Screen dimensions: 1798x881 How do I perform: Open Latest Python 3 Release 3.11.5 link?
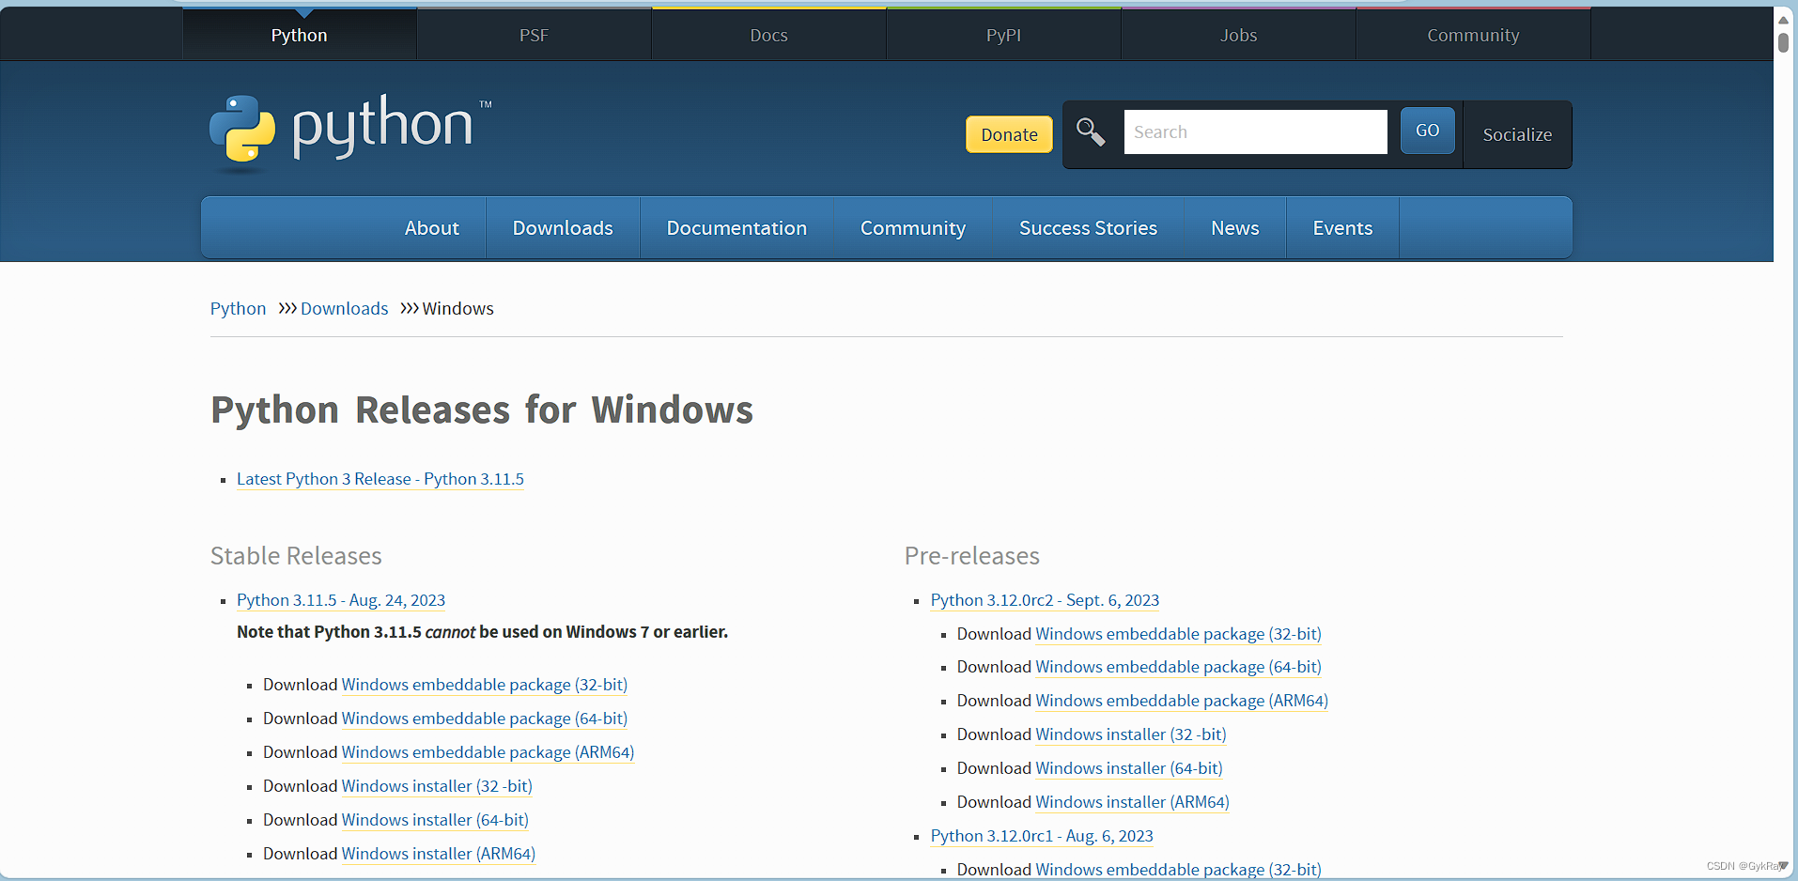[x=380, y=479]
